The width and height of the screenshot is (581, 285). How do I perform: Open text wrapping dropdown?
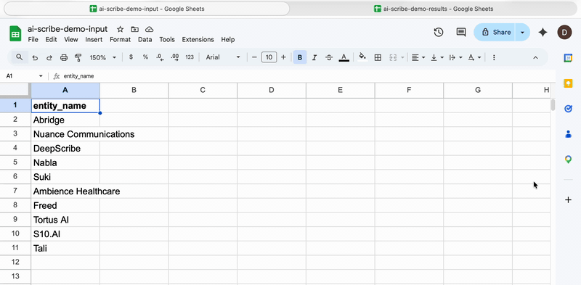tap(456, 57)
